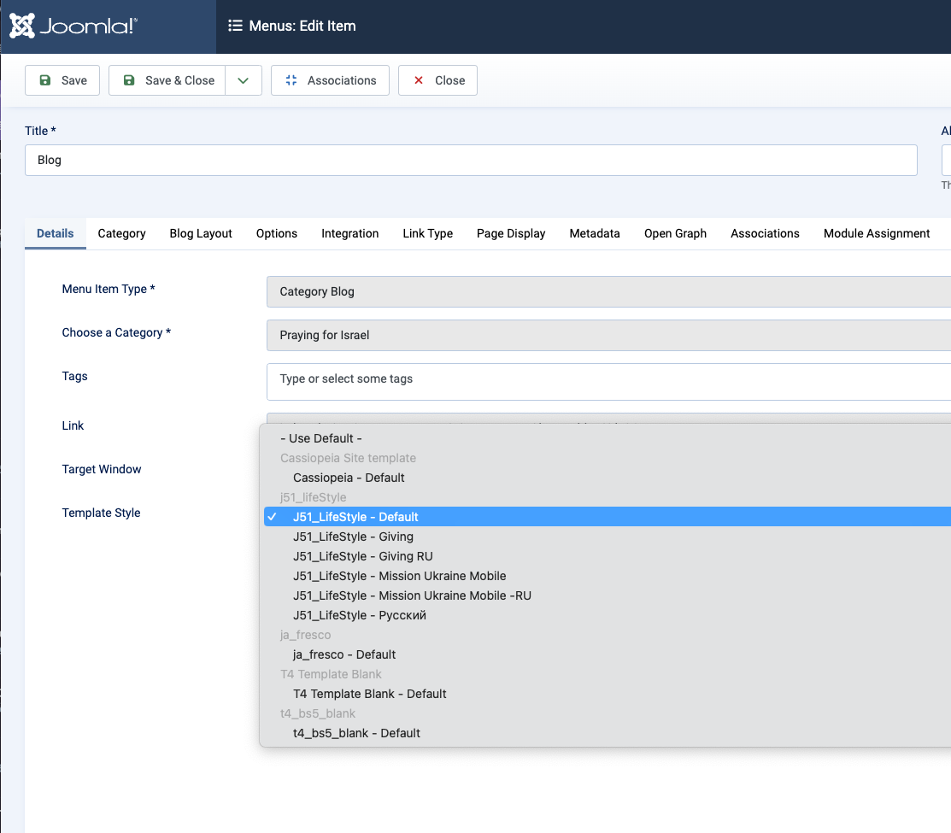Click Save & Close button
Image resolution: width=951 pixels, height=833 pixels.
click(167, 80)
